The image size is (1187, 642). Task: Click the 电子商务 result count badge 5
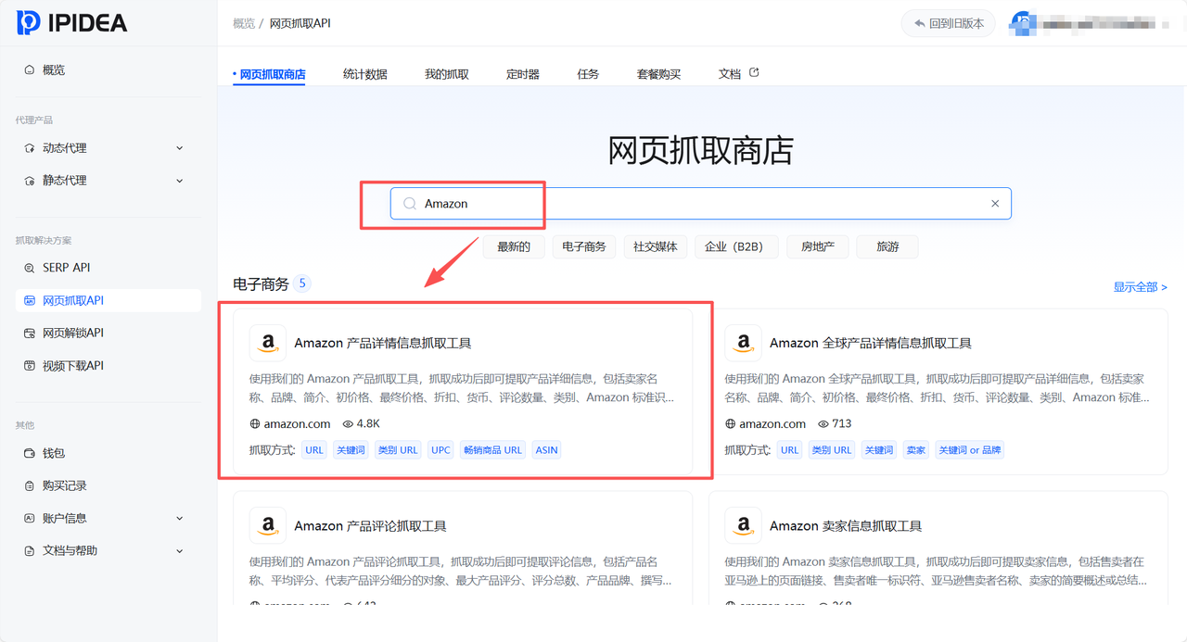pyautogui.click(x=302, y=283)
